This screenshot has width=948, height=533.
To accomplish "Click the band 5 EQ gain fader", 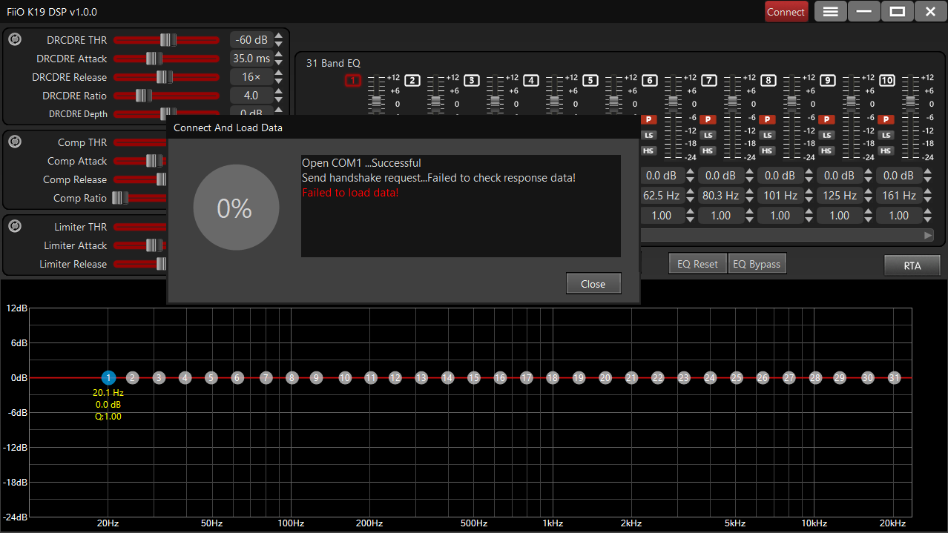I will tap(613, 102).
